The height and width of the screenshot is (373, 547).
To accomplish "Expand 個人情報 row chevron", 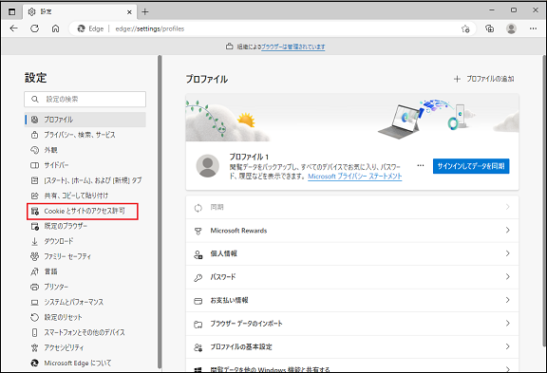I will (507, 253).
